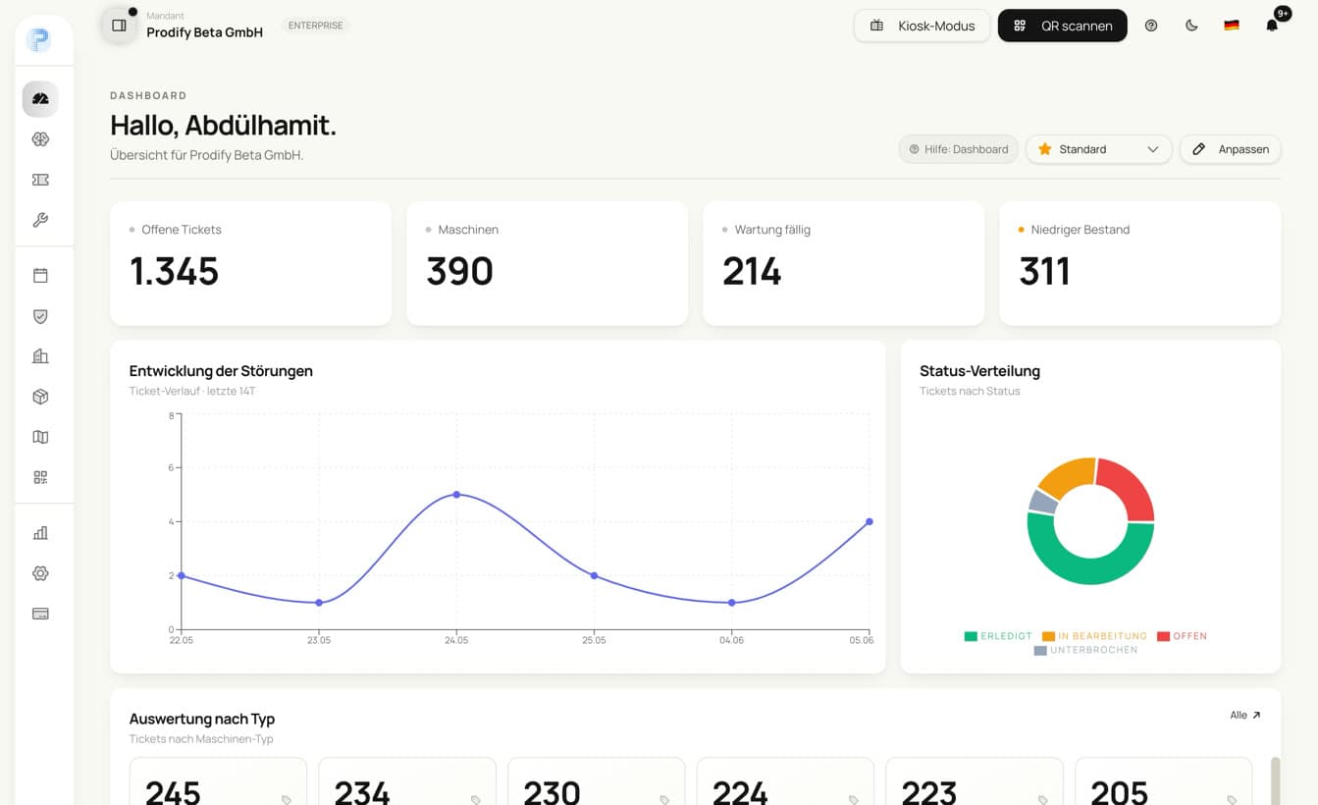This screenshot has height=805, width=1318.
Task: Open the Niedriger Bestand card showing 311
Action: coord(1139,263)
